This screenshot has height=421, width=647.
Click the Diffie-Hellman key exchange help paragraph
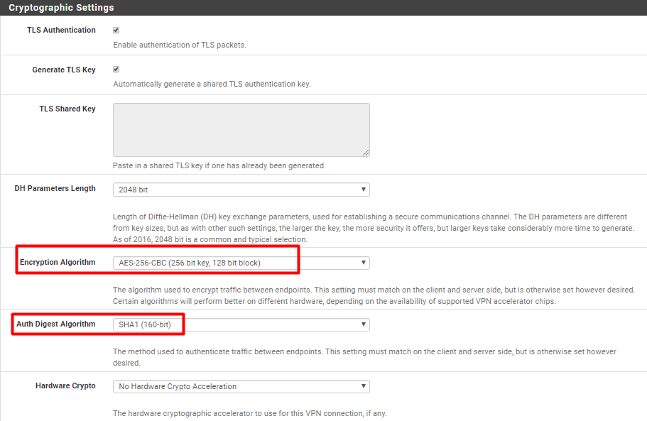(373, 228)
